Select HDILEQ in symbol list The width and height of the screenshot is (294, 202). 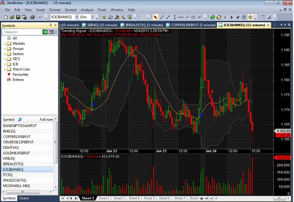9,158
